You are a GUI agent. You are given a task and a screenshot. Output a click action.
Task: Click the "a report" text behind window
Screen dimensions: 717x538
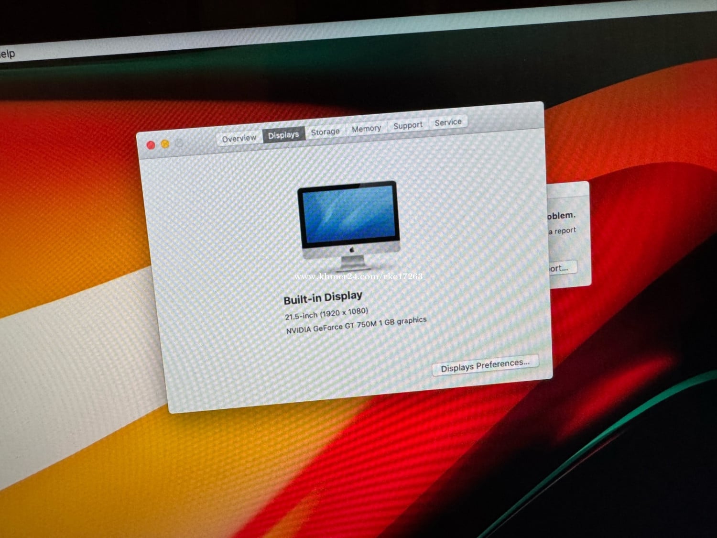click(x=563, y=231)
